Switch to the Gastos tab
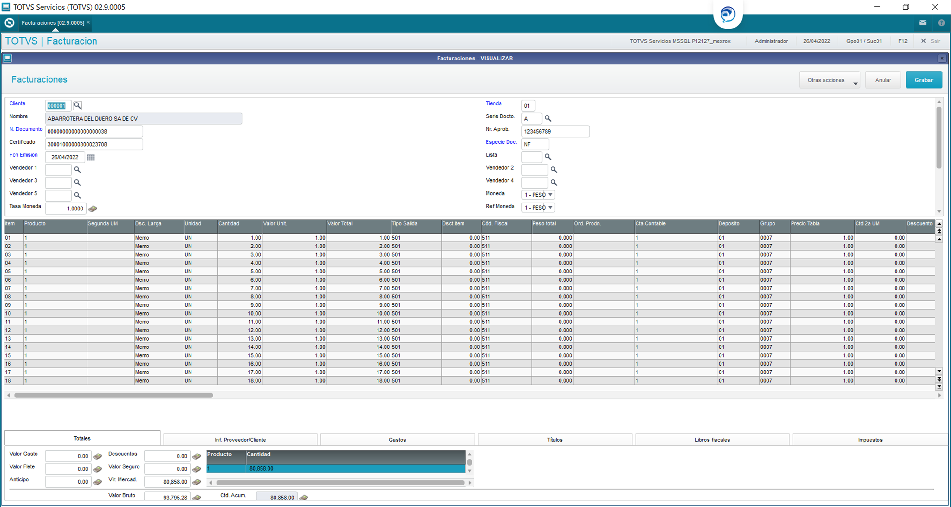The width and height of the screenshot is (951, 507). (398, 440)
